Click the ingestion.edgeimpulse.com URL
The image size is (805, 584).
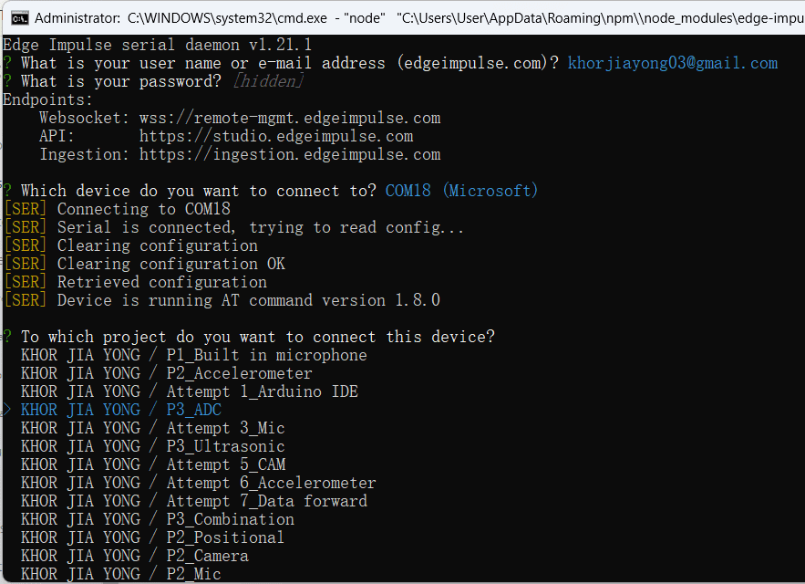290,155
